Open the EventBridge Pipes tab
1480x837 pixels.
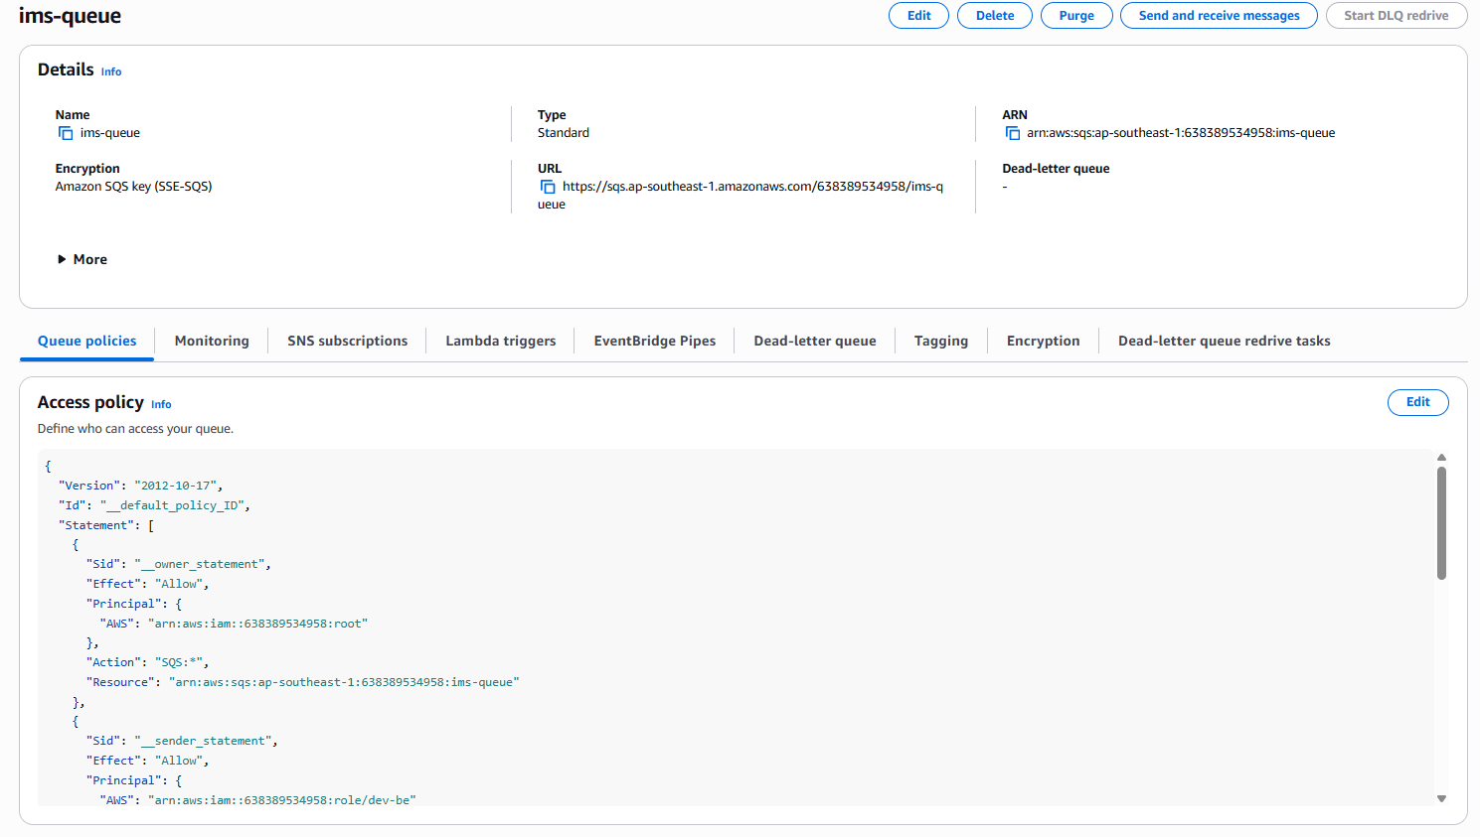coord(654,341)
